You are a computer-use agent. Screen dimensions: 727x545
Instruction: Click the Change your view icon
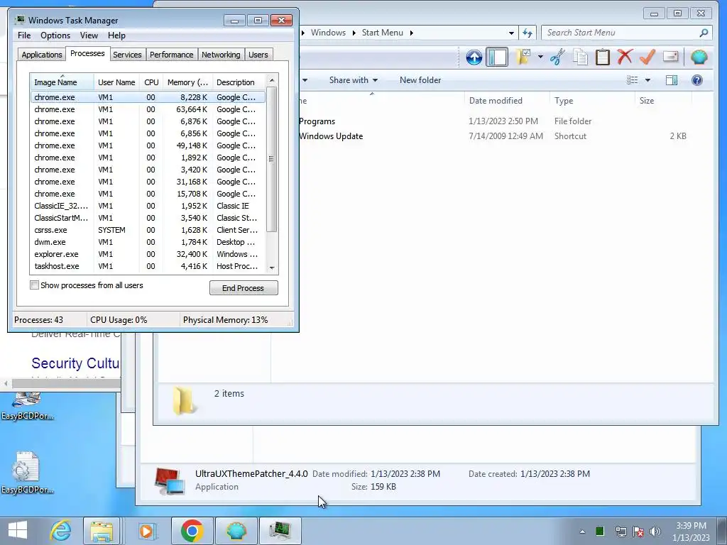point(633,80)
